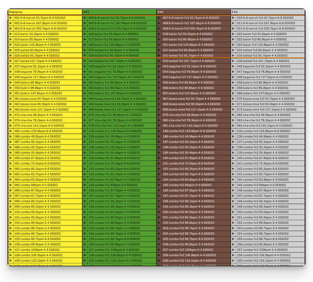Launch clip 033 ballad fx2 167.7bpm

coord(159,61)
